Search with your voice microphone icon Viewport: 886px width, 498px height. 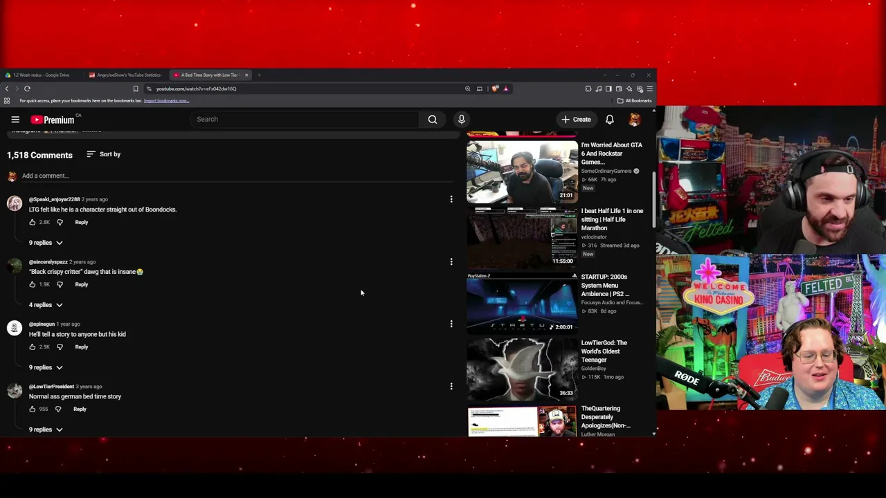(461, 119)
